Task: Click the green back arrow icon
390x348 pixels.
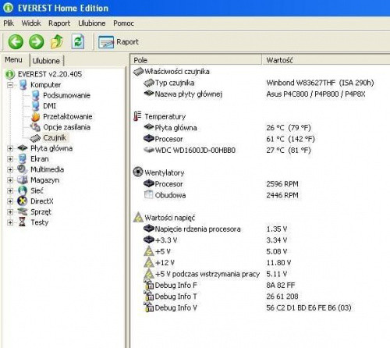Action: 16,41
